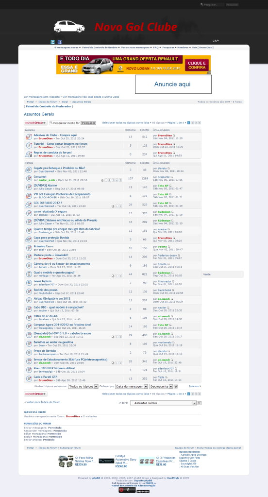268x497 pixels.
Task: Click the top NOVOTÓPICO button
Action: click(35, 123)
